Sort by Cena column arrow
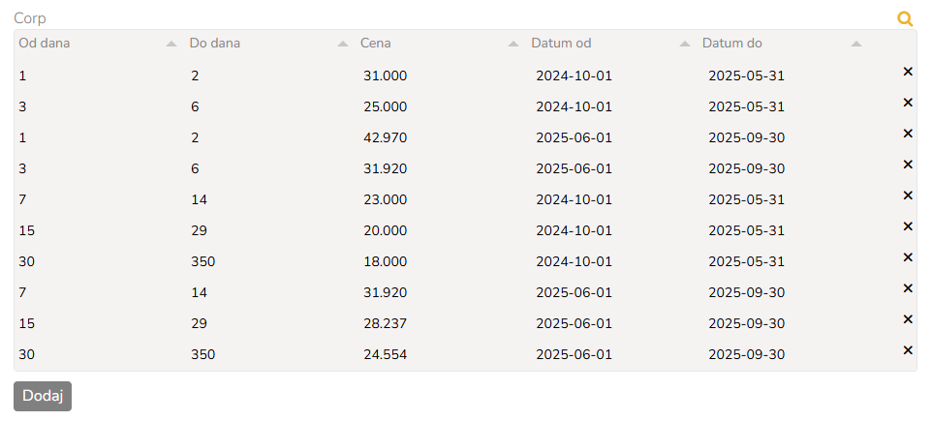Image resolution: width=932 pixels, height=421 pixels. [x=513, y=44]
